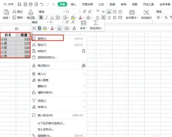Select the cell containing 小白

tap(8, 39)
